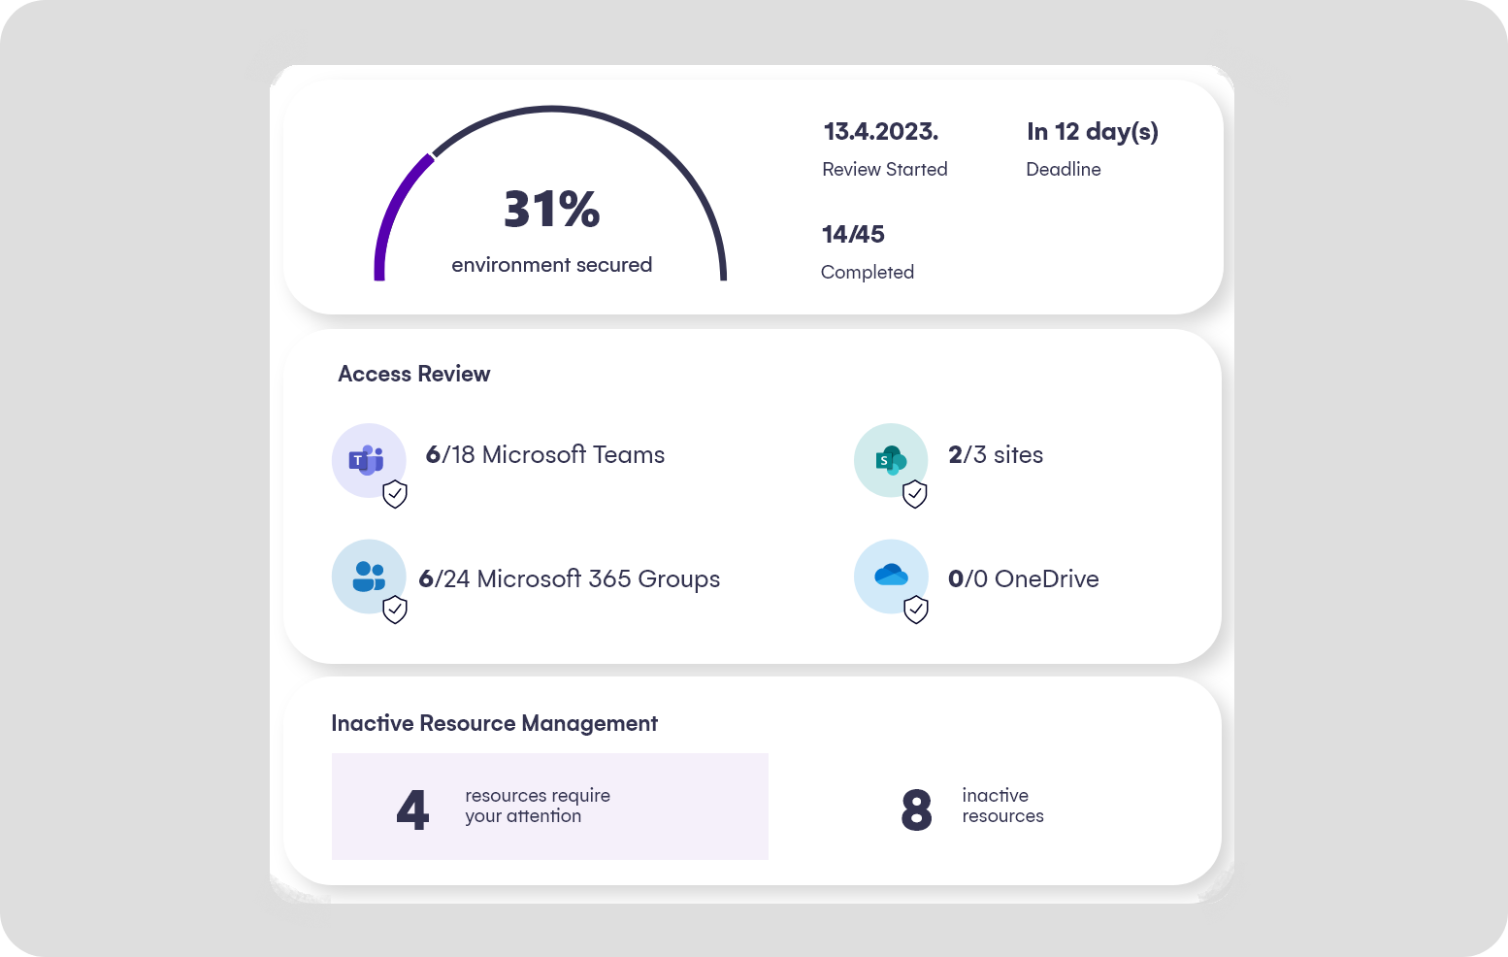Open the OneDrive cloud icon
This screenshot has height=957, width=1508.
(891, 577)
